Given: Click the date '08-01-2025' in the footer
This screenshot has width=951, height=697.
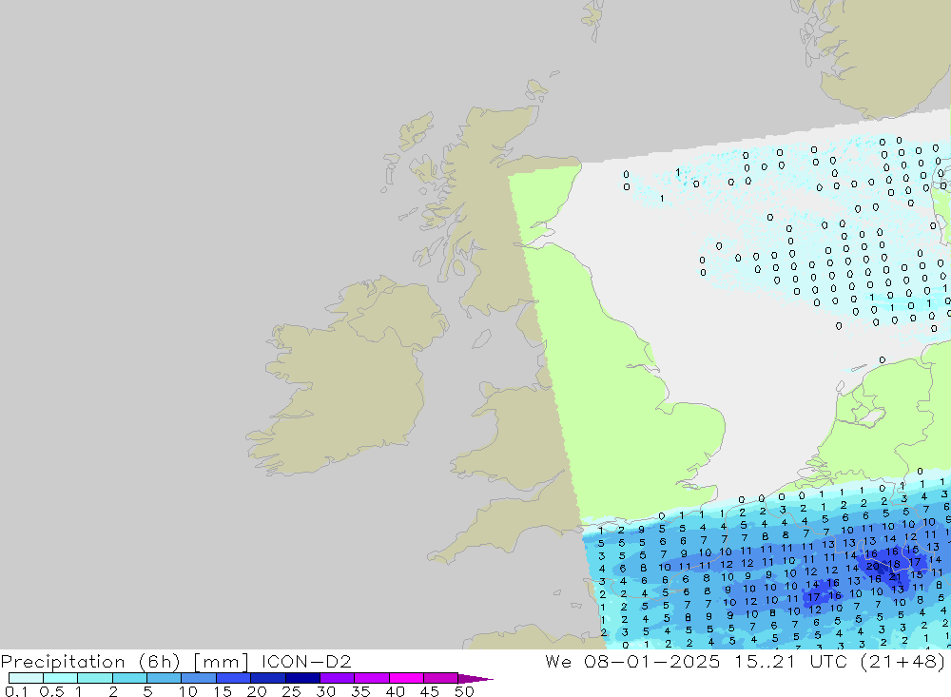Looking at the screenshot, I should click(x=652, y=661).
